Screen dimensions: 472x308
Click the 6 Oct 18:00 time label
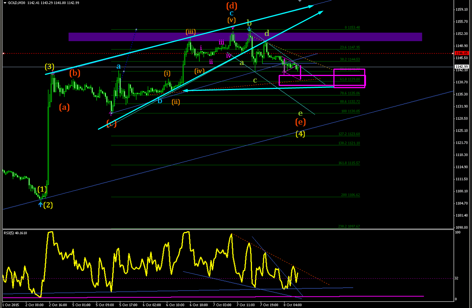coord(199,305)
